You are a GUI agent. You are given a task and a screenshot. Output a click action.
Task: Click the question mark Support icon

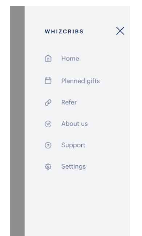(x=48, y=145)
